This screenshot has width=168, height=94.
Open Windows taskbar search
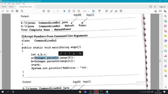tap(8, 92)
